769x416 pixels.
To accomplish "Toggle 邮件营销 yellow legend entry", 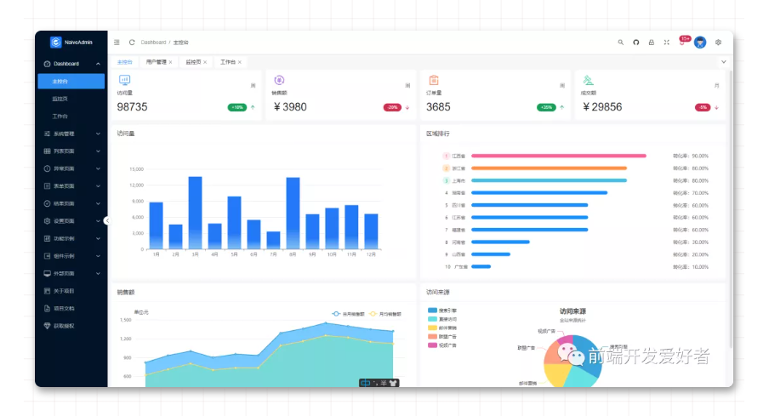I will 441,328.
